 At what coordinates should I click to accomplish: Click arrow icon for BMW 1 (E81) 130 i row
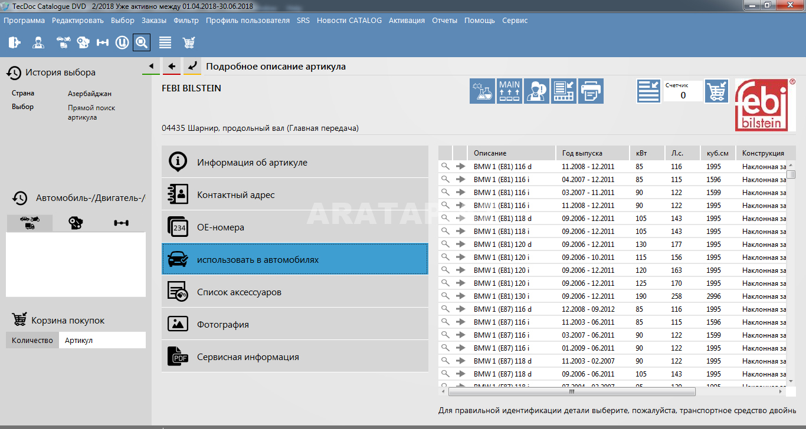pos(461,296)
